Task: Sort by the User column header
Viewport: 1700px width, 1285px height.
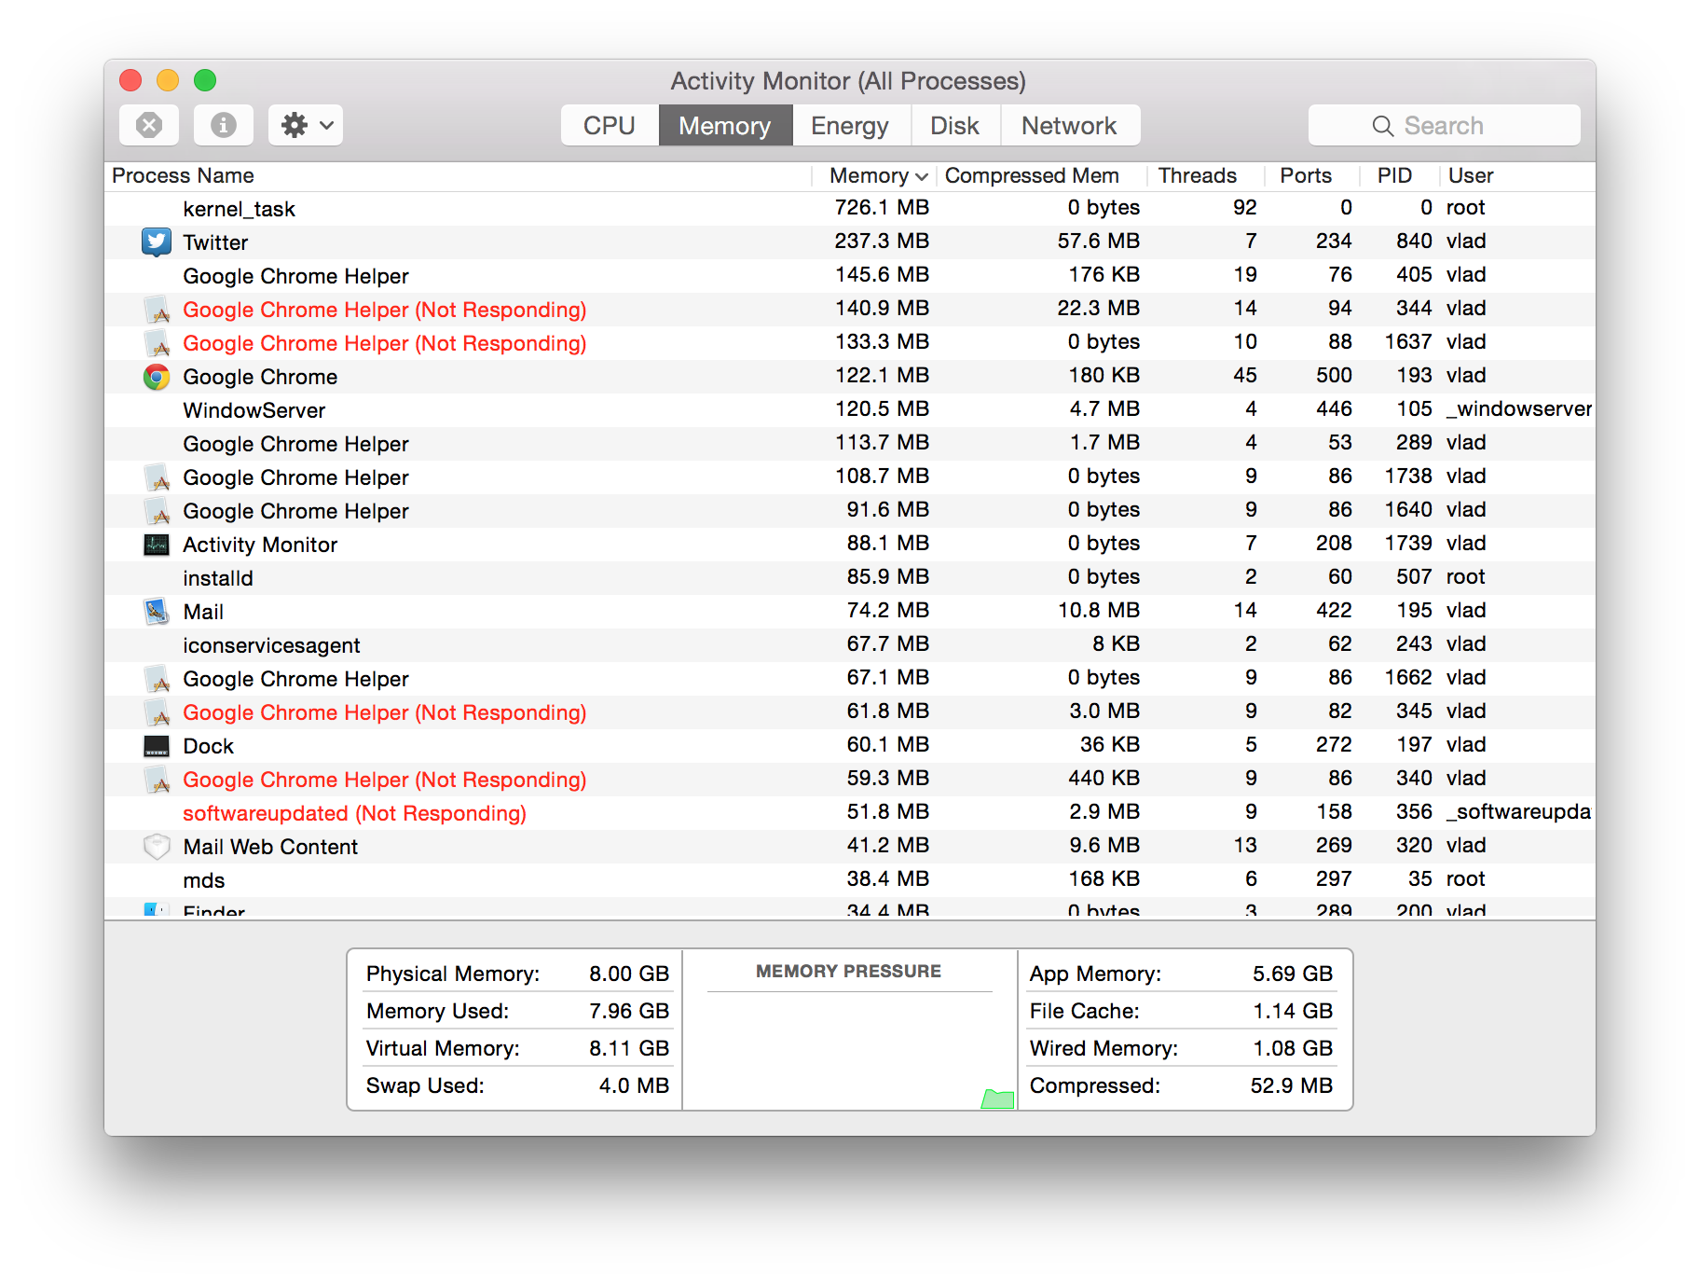Action: (x=1517, y=175)
